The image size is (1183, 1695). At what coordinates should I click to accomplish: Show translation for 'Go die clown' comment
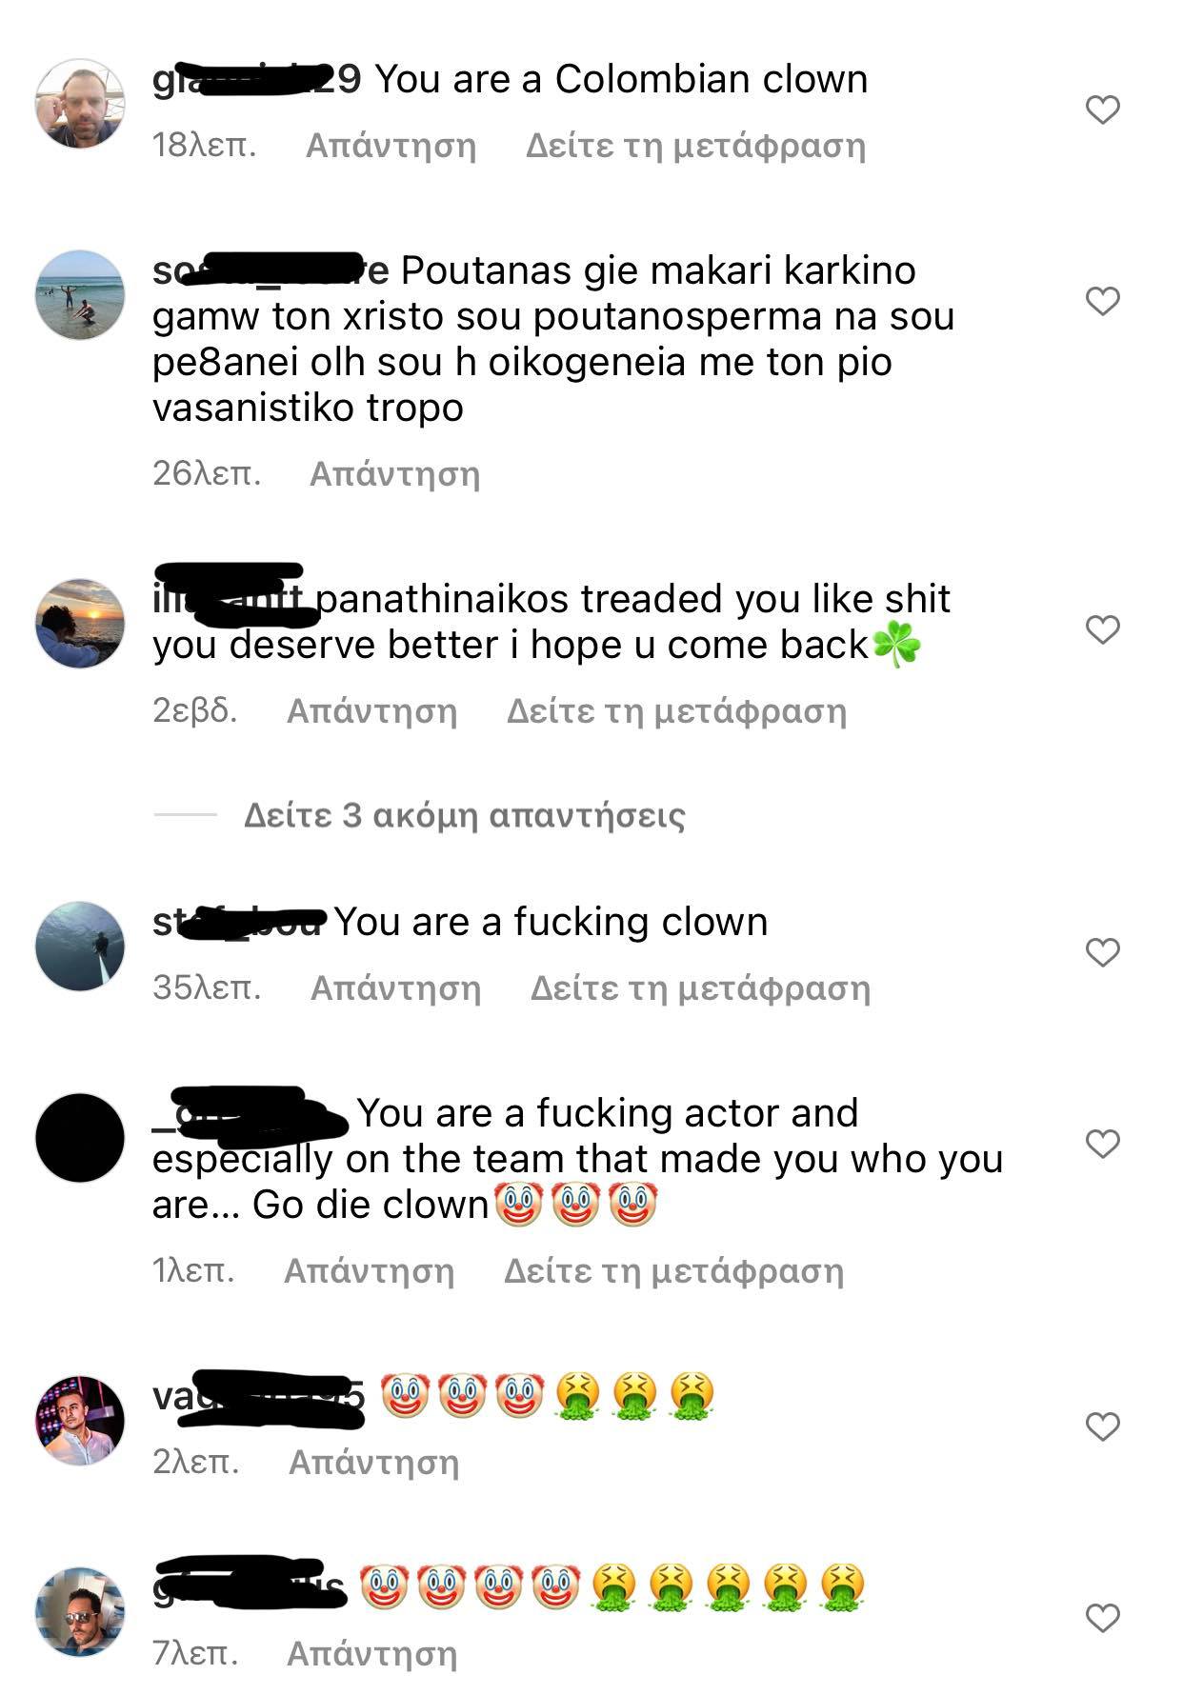click(x=673, y=1271)
